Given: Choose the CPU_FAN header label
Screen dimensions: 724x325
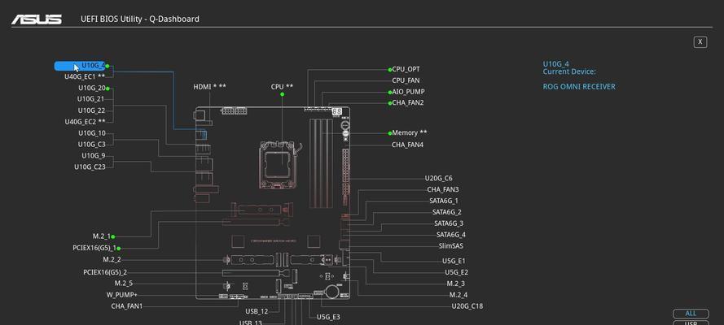Looking at the screenshot, I should click(406, 80).
